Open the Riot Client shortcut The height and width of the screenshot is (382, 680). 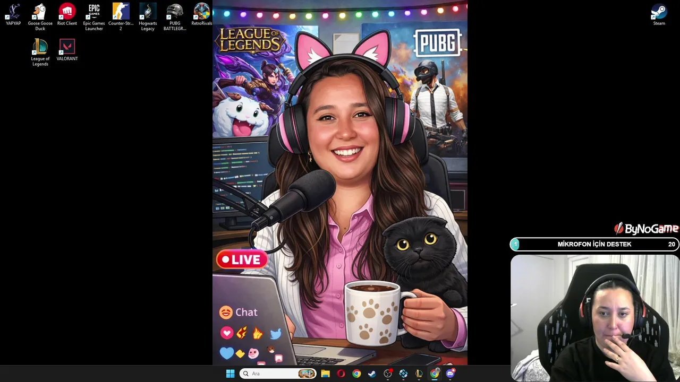(67, 15)
